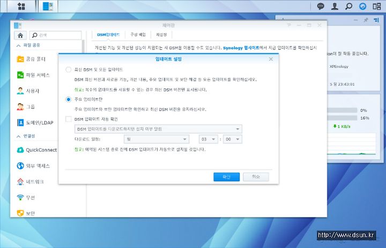386x248 pixels.
Task: Open the hour dropdown showing 03
Action: [208, 139]
